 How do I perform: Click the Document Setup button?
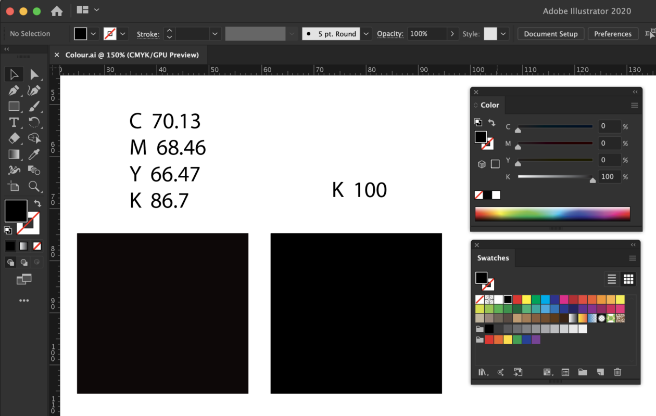[550, 34]
